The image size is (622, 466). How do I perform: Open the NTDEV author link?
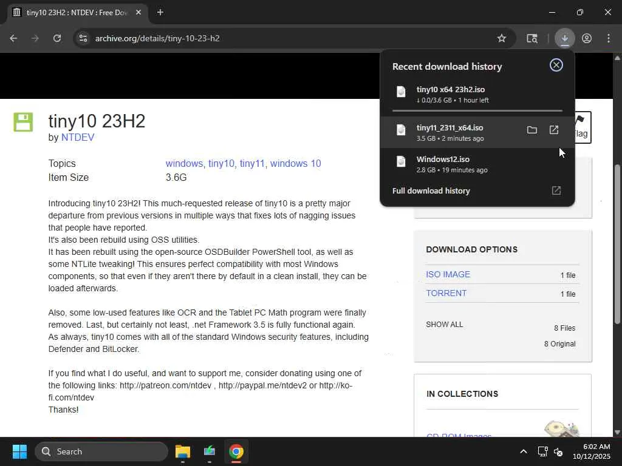click(x=78, y=138)
